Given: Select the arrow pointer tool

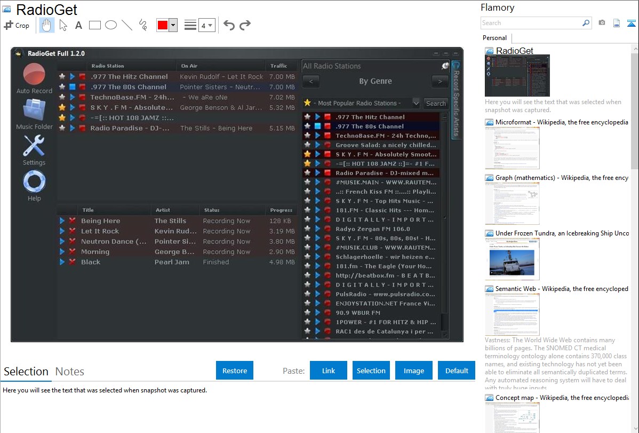Looking at the screenshot, I should pyautogui.click(x=63, y=25).
